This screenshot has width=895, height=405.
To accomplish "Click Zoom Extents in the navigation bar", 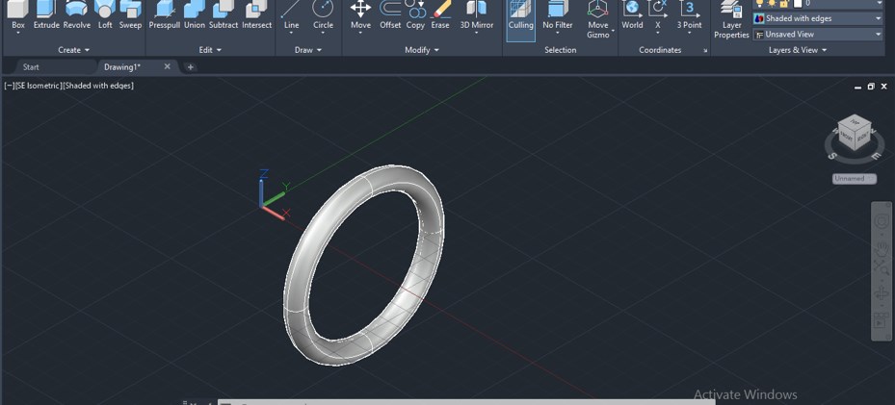I will click(x=882, y=267).
